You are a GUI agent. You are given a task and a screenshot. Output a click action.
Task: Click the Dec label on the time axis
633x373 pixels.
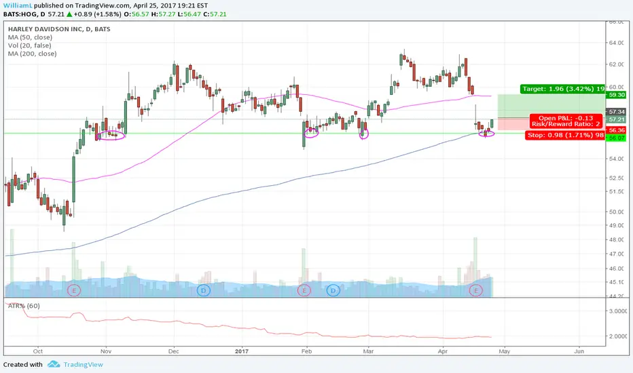point(174,351)
